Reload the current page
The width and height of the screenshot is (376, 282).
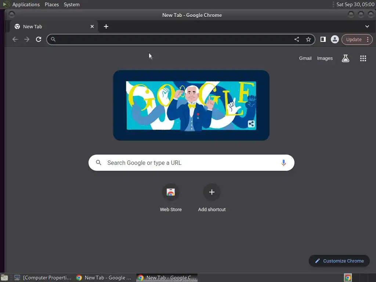click(x=39, y=39)
